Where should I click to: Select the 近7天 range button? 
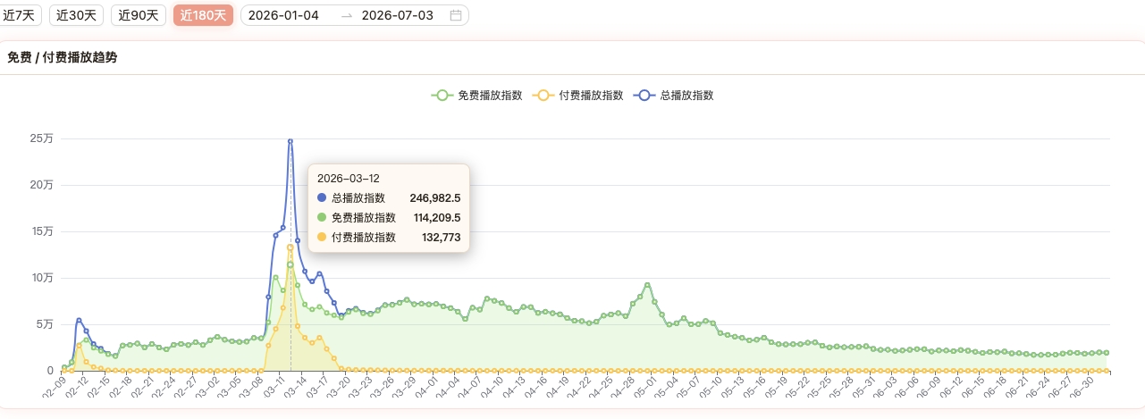[21, 15]
